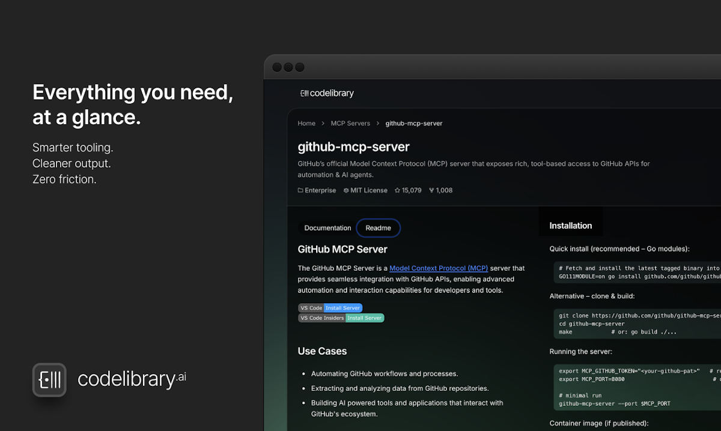Screen dimensions: 721x431
Task: Click the Use Cases heading
Action: (322, 351)
